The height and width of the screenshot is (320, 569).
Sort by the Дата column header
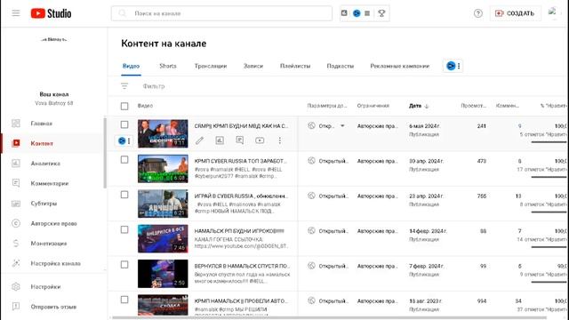tap(419, 106)
